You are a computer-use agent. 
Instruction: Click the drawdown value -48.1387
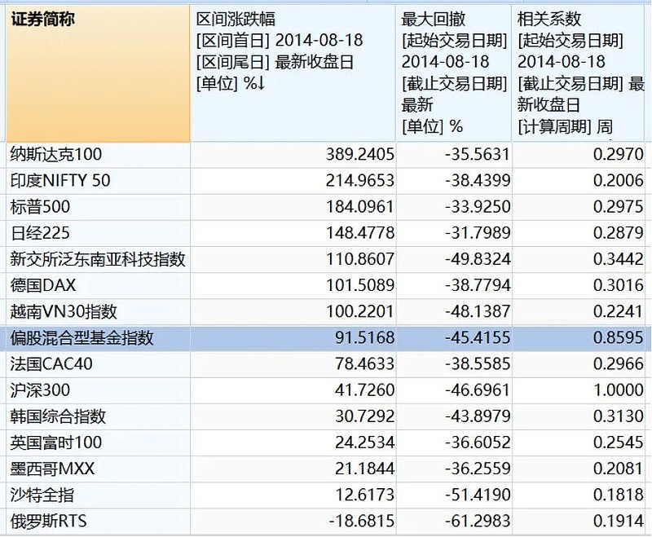point(478,312)
